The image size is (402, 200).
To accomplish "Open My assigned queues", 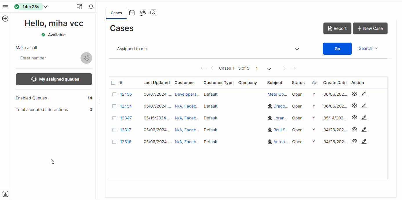I will pyautogui.click(x=54, y=79).
